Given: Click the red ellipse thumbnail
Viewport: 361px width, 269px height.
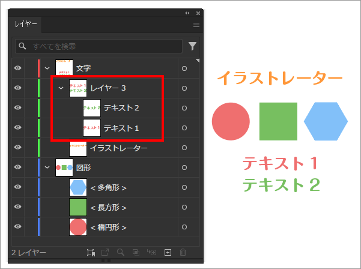Looking at the screenshot, I should pos(78,227).
